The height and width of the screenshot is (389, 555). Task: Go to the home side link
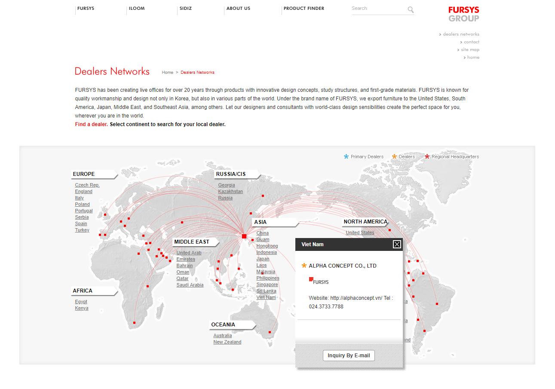[x=473, y=57]
